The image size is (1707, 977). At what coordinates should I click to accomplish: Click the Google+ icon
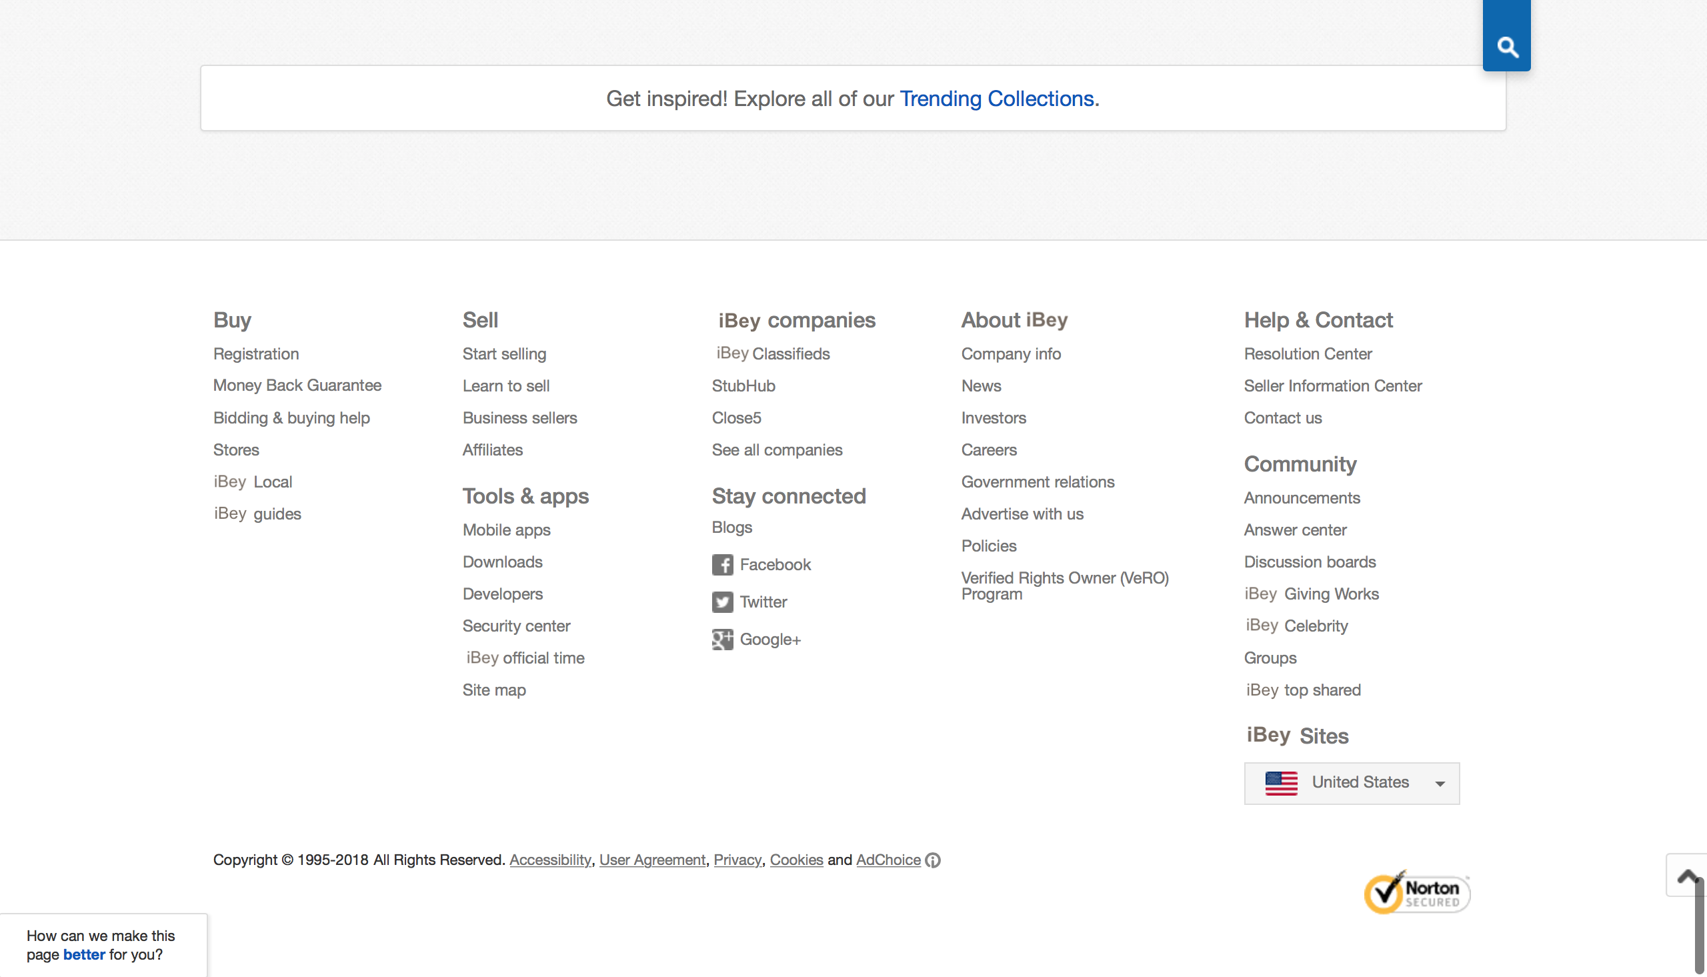click(721, 640)
